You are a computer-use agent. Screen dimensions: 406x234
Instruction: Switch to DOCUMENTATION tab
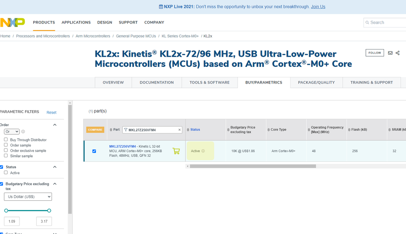click(156, 82)
